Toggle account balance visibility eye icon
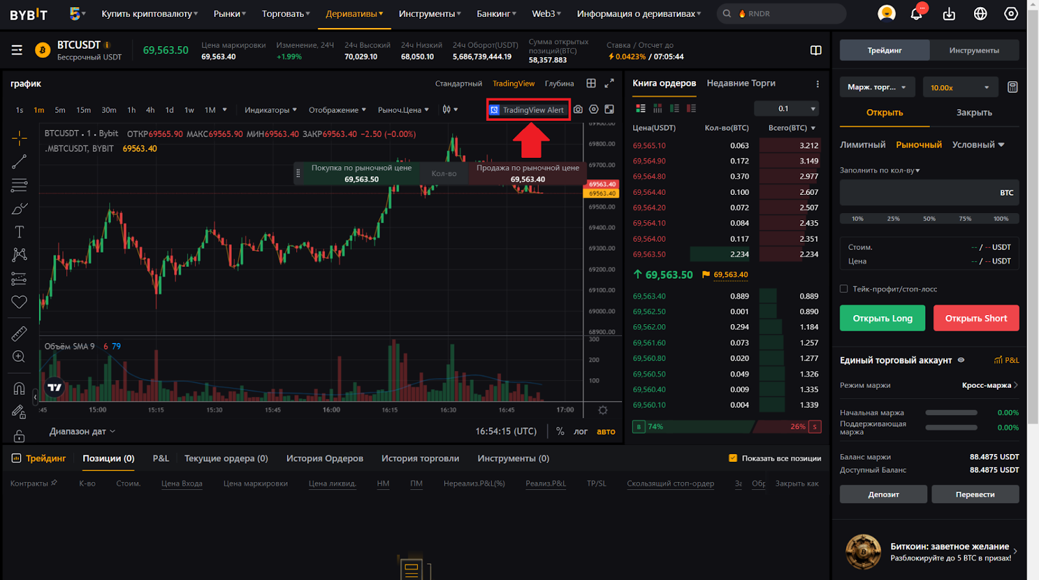This screenshot has height=580, width=1039. (961, 360)
